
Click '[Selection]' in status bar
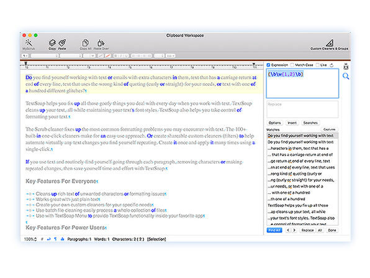pos(156,239)
